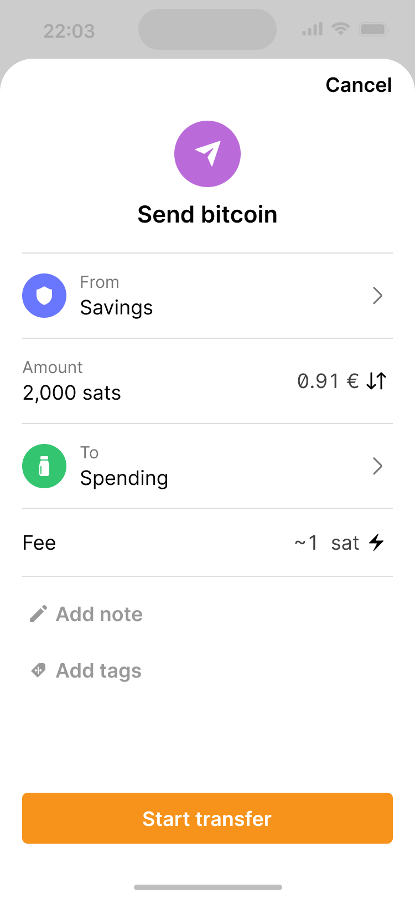
Task: Expand the To Spending chevron
Action: coord(378,466)
